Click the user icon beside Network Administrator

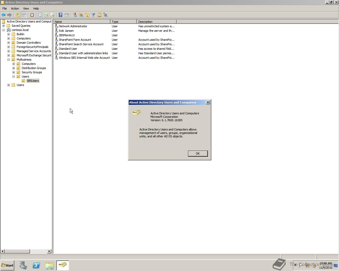[x=56, y=26]
